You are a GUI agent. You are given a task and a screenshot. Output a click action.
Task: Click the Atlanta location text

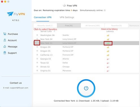(x=66, y=59)
